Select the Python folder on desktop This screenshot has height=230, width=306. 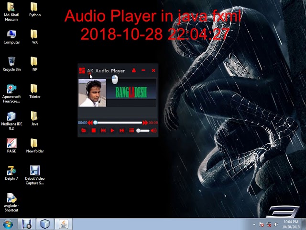[35, 10]
